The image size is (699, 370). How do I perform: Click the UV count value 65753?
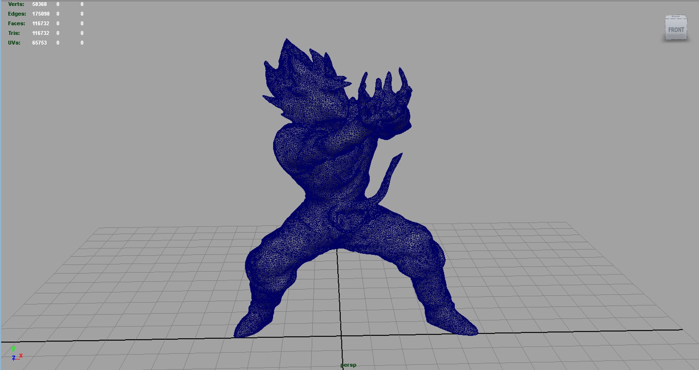tap(39, 43)
